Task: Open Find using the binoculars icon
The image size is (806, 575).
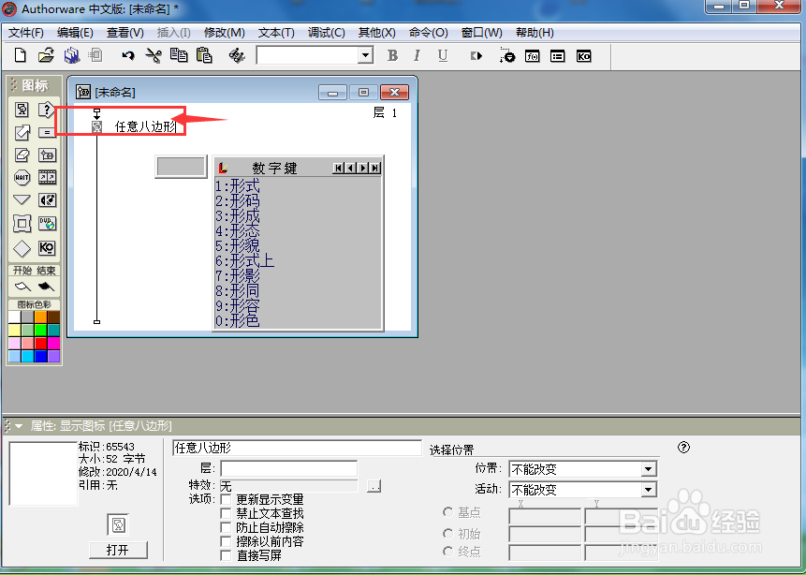Action: tap(237, 55)
